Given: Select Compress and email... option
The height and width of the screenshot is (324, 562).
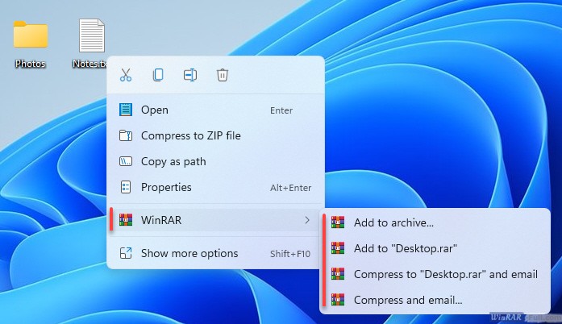Looking at the screenshot, I should tap(408, 300).
